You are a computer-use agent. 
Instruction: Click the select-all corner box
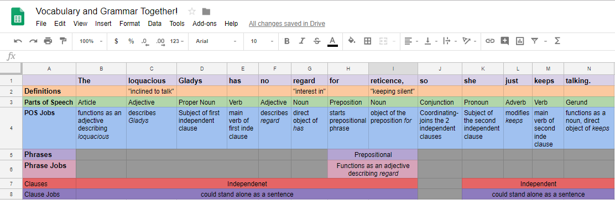click(x=11, y=68)
